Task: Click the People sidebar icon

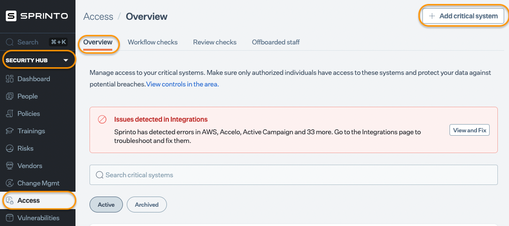Action: [x=10, y=96]
